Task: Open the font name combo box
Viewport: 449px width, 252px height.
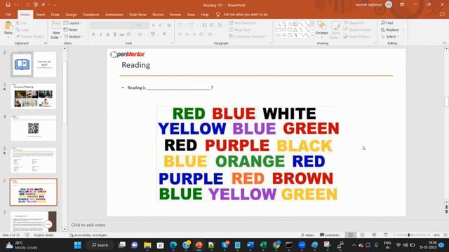Action: [112, 25]
